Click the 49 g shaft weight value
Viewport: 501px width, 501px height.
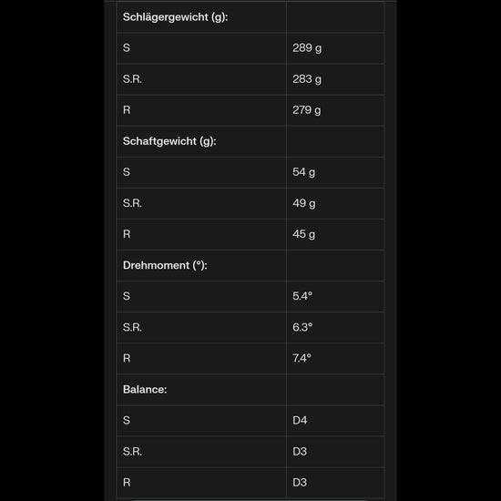303,203
